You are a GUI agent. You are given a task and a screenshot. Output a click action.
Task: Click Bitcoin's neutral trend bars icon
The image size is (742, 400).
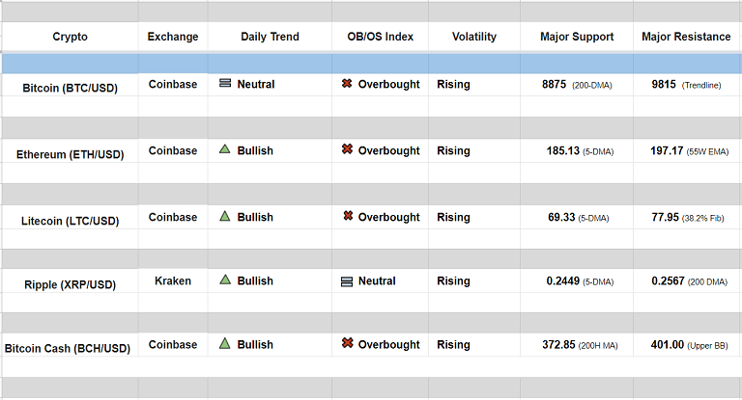[224, 84]
